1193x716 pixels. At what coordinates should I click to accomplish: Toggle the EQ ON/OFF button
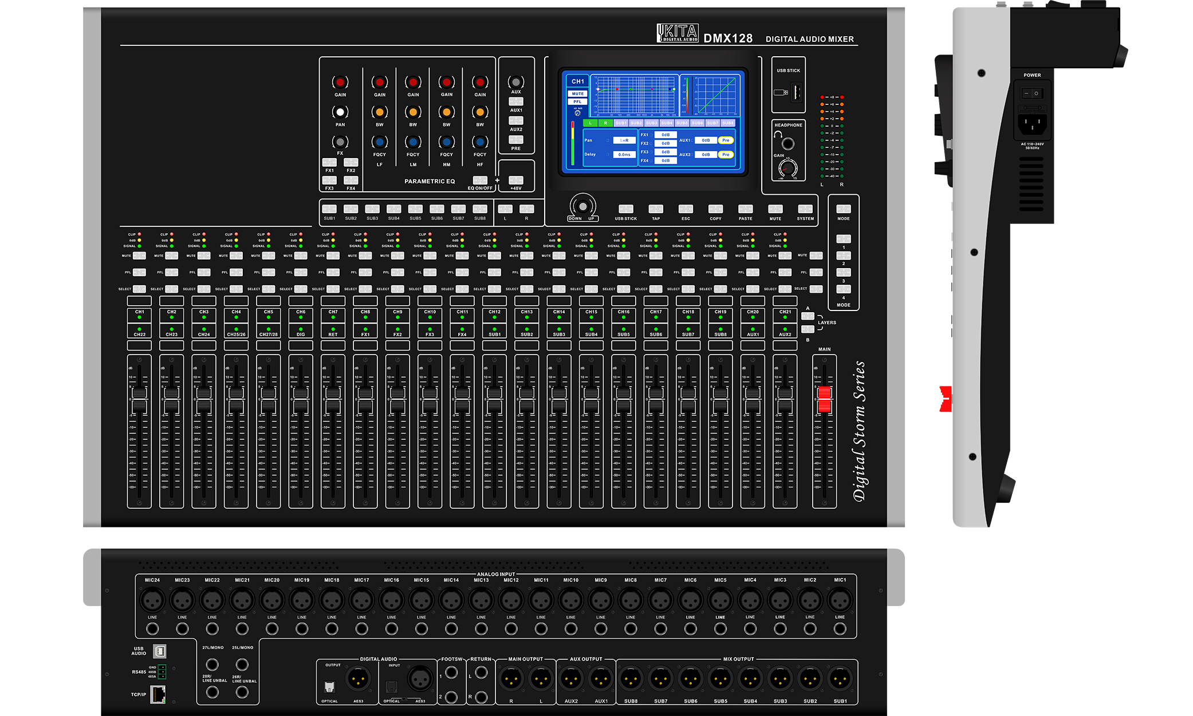coord(480,180)
